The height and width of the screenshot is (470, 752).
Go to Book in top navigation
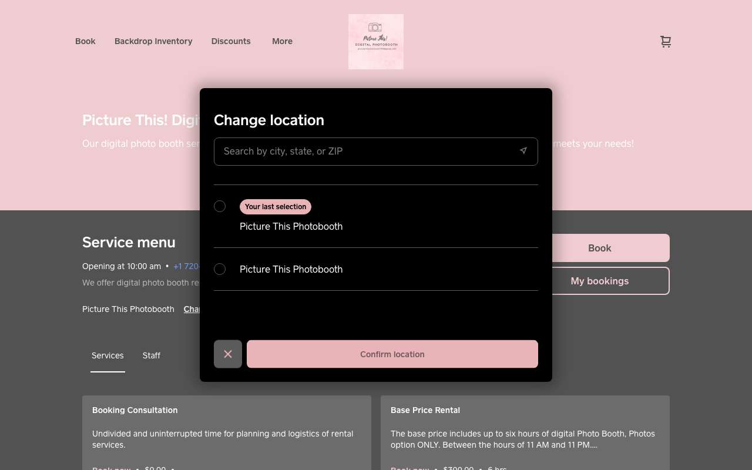pos(85,41)
